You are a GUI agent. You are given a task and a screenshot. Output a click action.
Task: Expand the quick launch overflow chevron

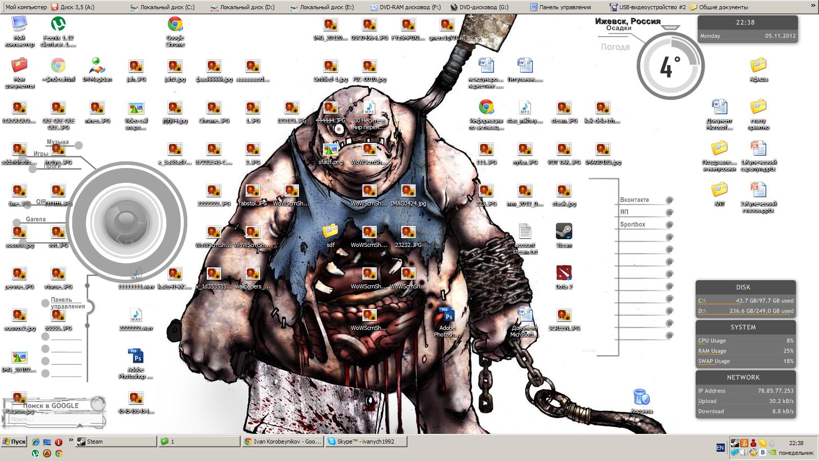(71, 441)
